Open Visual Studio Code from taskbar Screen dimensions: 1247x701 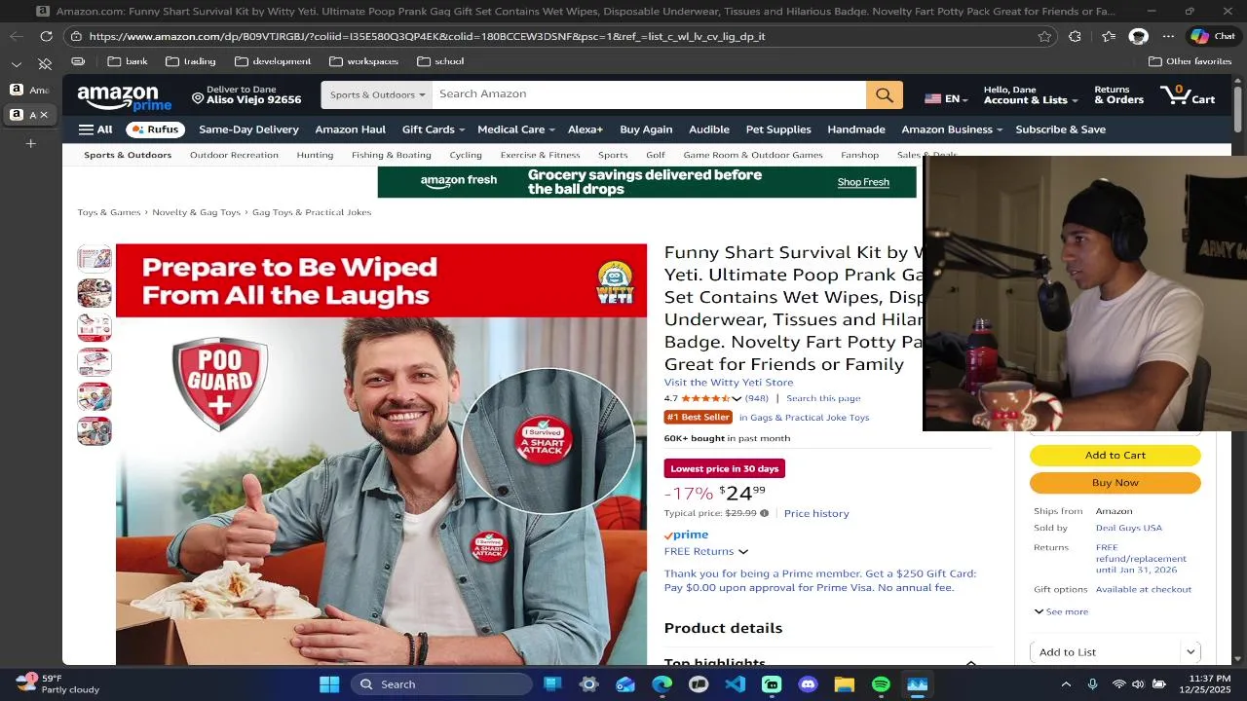[735, 684]
